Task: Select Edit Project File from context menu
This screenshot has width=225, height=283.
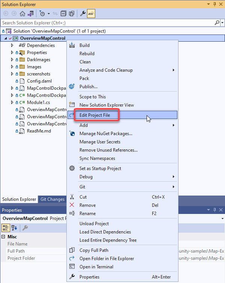Action: 94,115
